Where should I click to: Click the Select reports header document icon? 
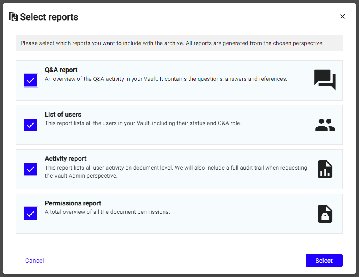[14, 16]
